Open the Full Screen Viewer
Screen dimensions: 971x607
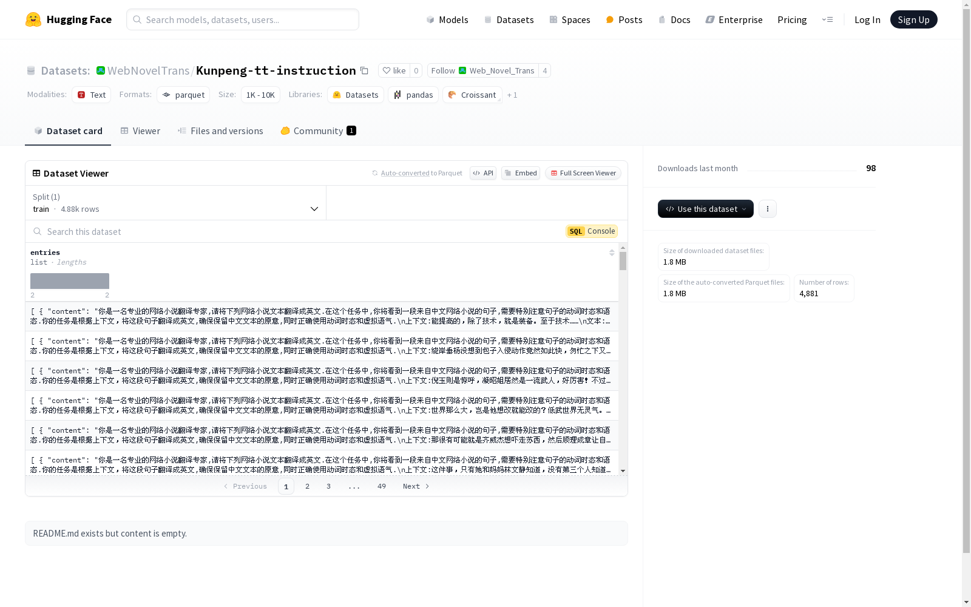[x=583, y=173]
